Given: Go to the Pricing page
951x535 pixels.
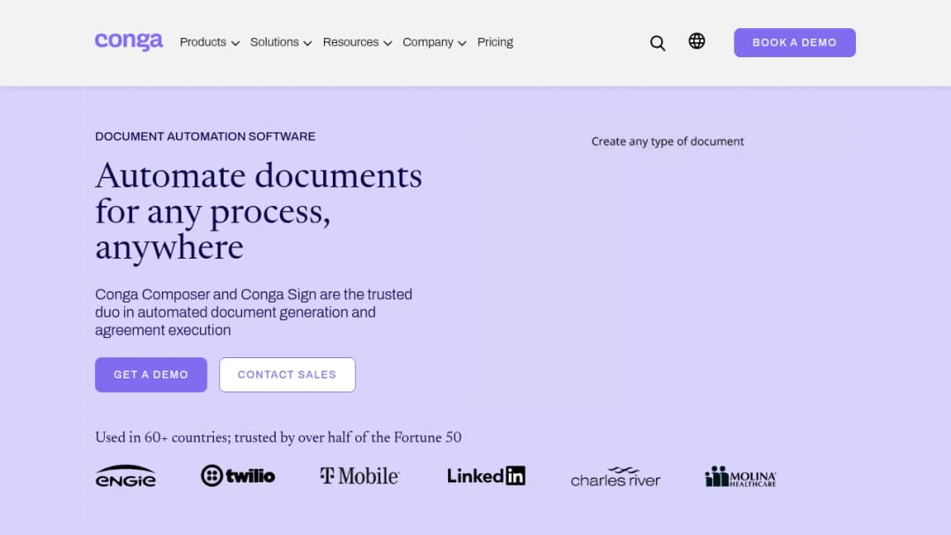Looking at the screenshot, I should click(x=495, y=42).
